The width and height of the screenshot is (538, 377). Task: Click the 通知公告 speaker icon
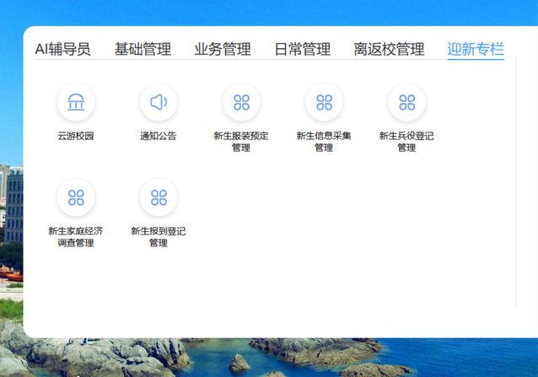[159, 103]
